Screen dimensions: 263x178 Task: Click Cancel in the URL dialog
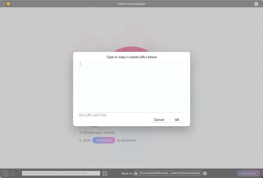pos(159,120)
